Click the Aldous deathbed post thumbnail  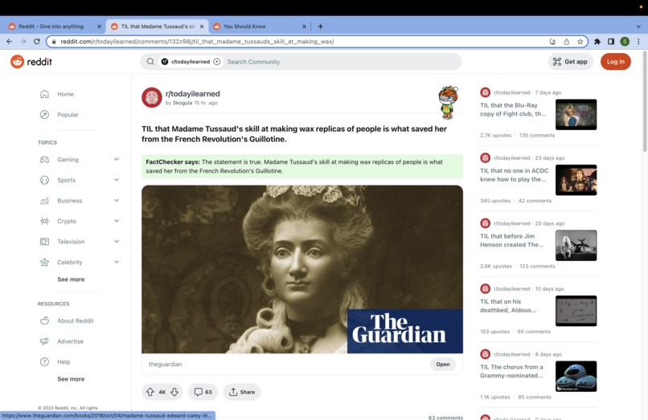tap(576, 311)
